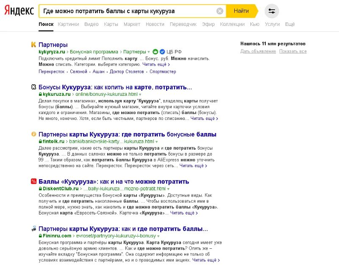Open the Кью tab
This screenshot has width=339, height=267.
pos(255,24)
